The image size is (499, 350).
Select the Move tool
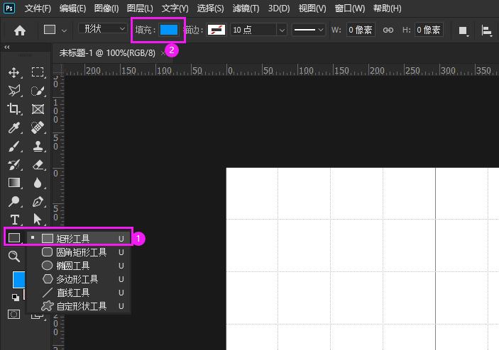(14, 73)
